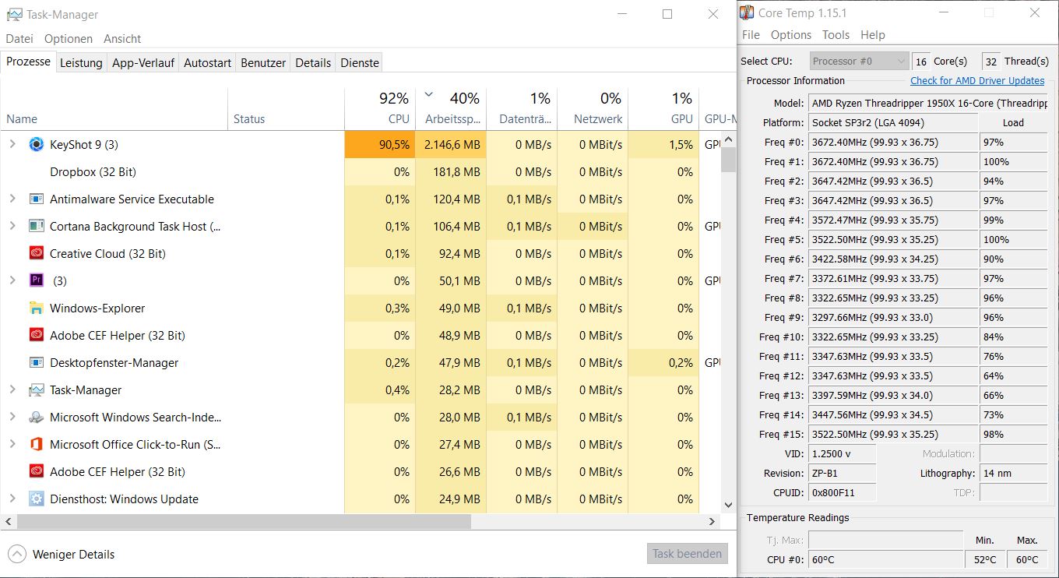Select the Prozesse tab
Image resolution: width=1059 pixels, height=578 pixels.
28,62
